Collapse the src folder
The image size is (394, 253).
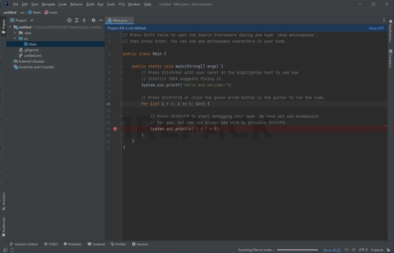pos(15,38)
